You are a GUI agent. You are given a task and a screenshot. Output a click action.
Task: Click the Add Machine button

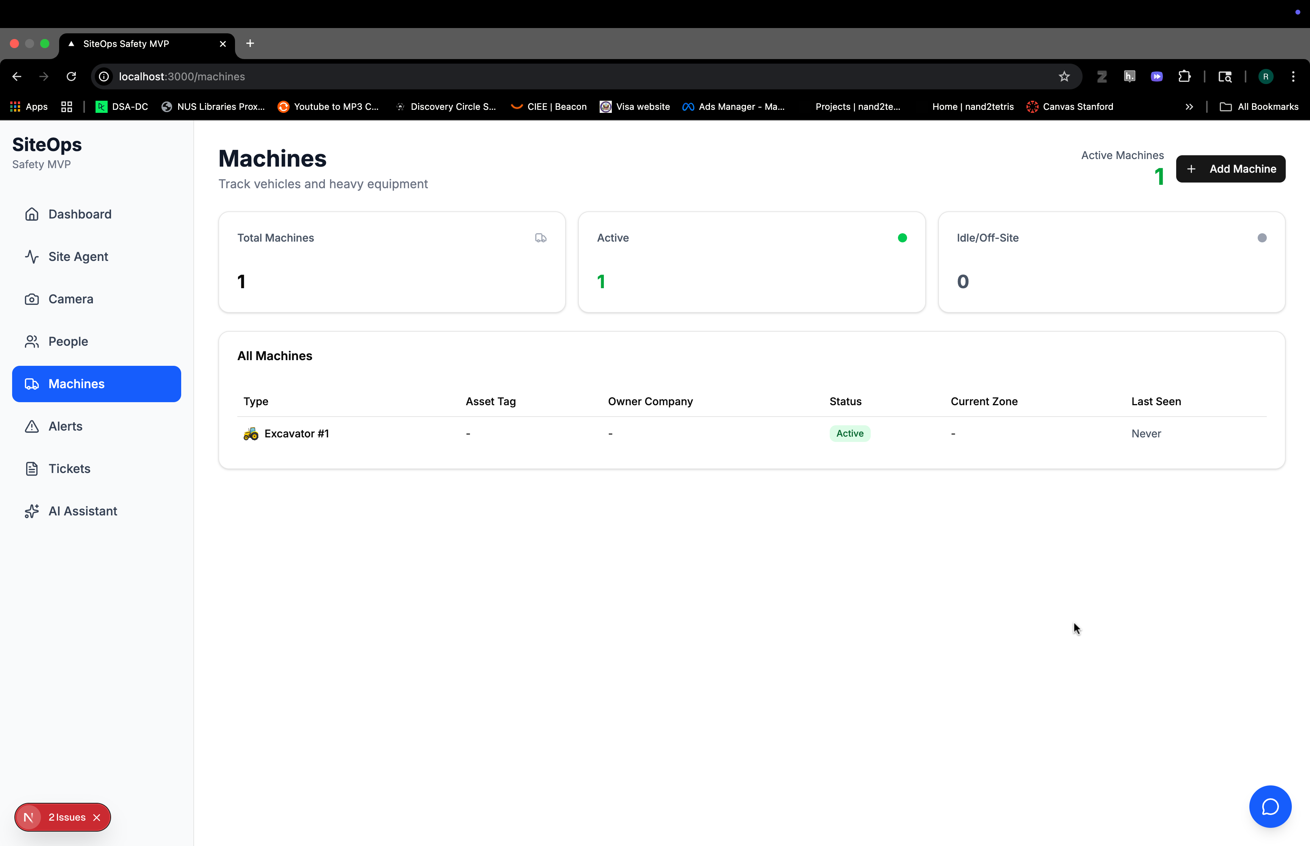[x=1230, y=169]
